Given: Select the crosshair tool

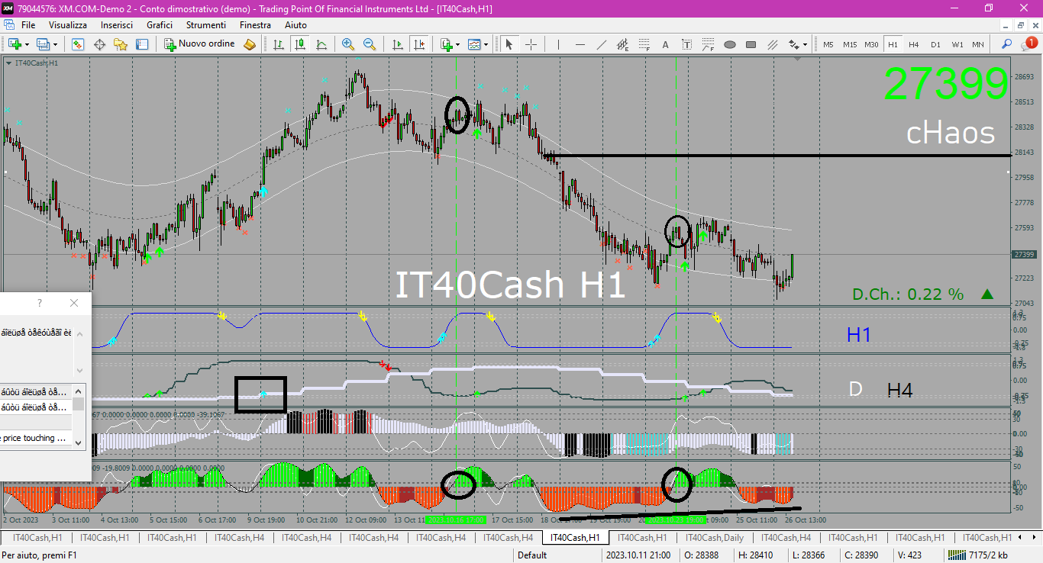Looking at the screenshot, I should coord(531,44).
